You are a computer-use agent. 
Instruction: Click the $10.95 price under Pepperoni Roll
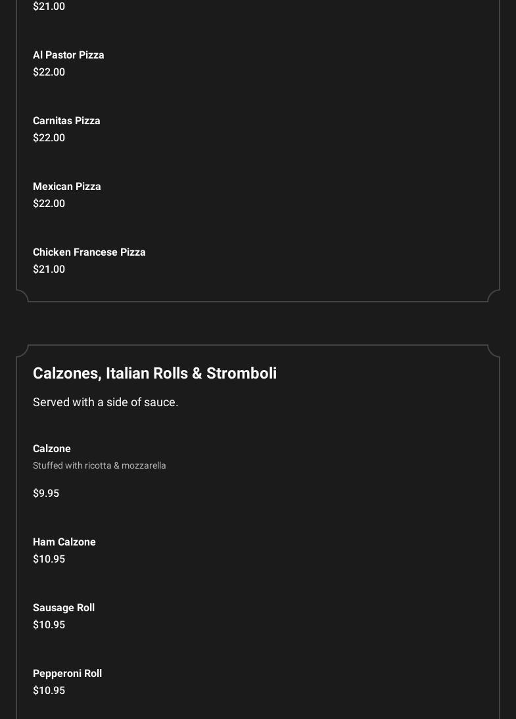(49, 691)
